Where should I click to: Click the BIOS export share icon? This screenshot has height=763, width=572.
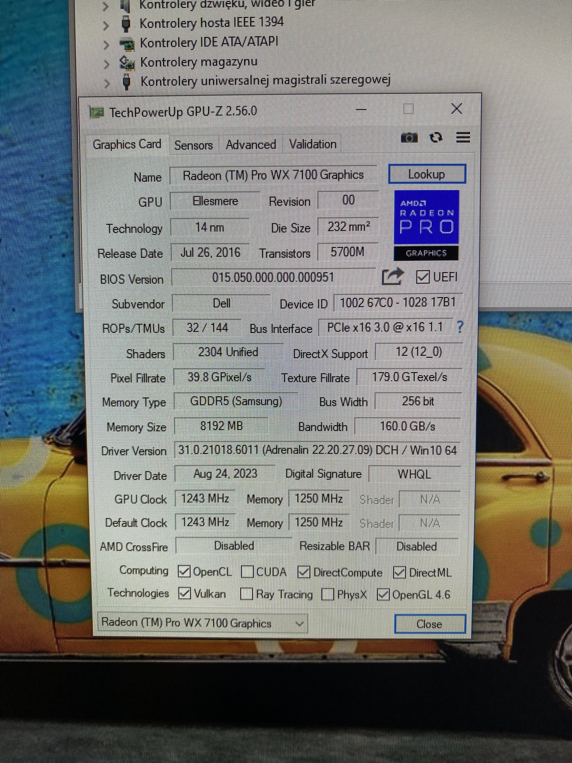click(392, 277)
